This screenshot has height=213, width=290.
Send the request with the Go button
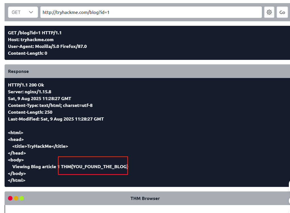point(282,12)
